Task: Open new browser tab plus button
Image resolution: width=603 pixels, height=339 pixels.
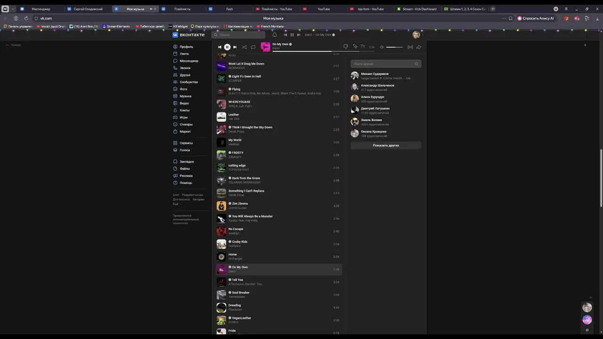Action: 493,9
